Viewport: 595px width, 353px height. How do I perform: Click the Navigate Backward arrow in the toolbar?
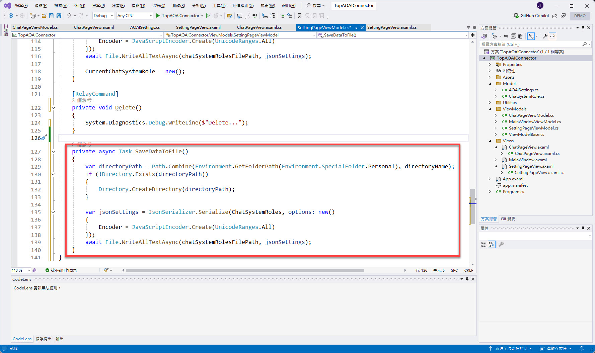tap(11, 16)
